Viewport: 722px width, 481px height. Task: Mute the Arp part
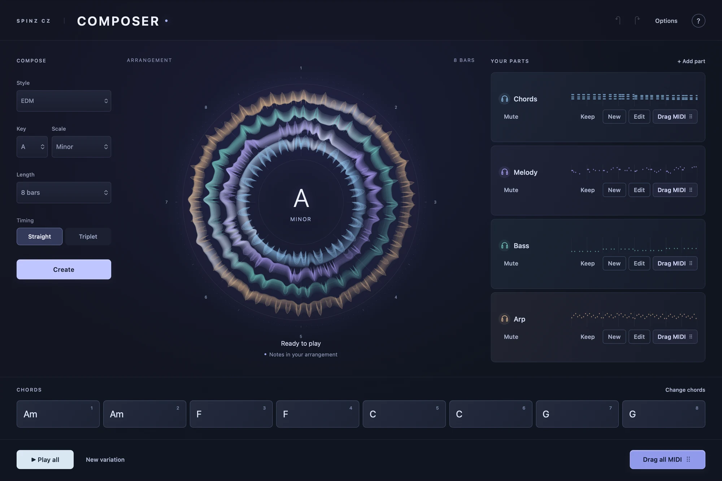511,337
